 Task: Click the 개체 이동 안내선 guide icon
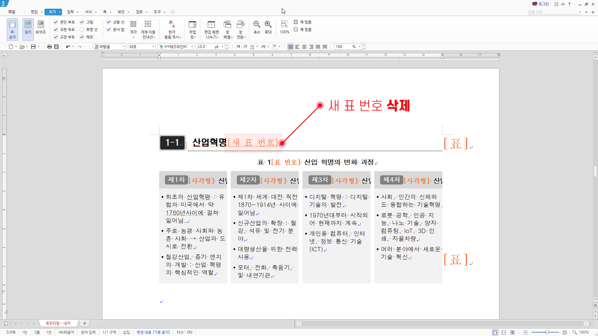148,29
